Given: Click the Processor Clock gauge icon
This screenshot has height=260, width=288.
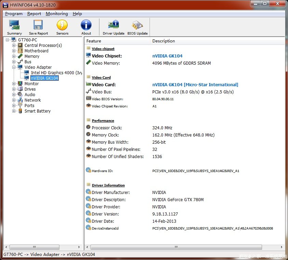Looking at the screenshot, I should (x=88, y=127).
